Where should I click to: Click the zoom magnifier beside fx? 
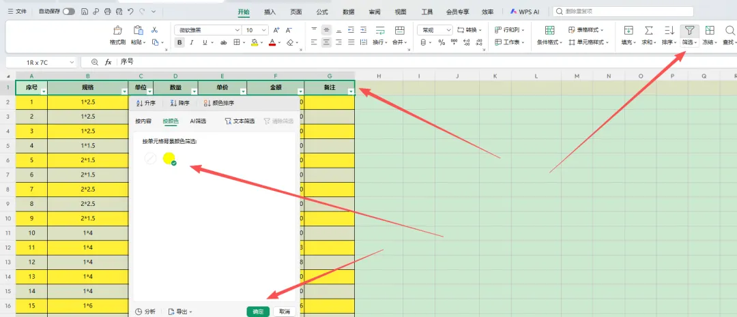(x=94, y=62)
